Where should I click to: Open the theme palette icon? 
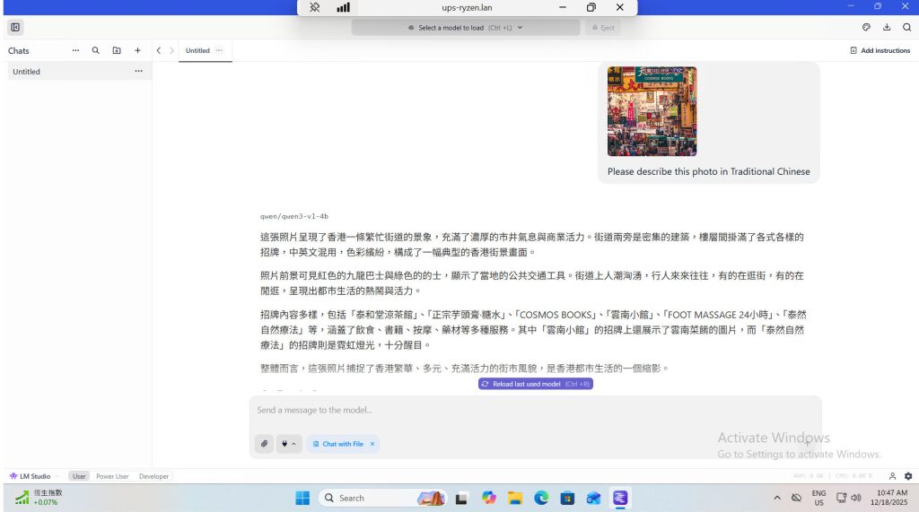[866, 28]
